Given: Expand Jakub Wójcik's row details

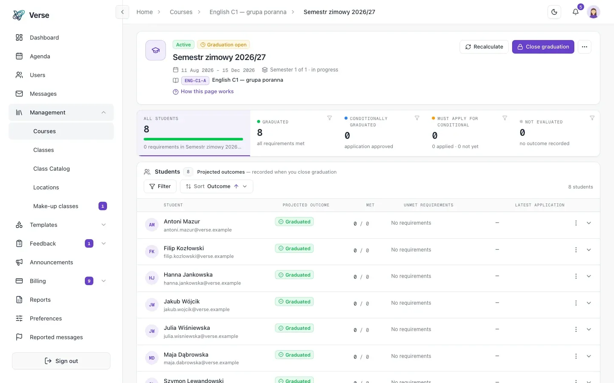Looking at the screenshot, I should pos(589,303).
